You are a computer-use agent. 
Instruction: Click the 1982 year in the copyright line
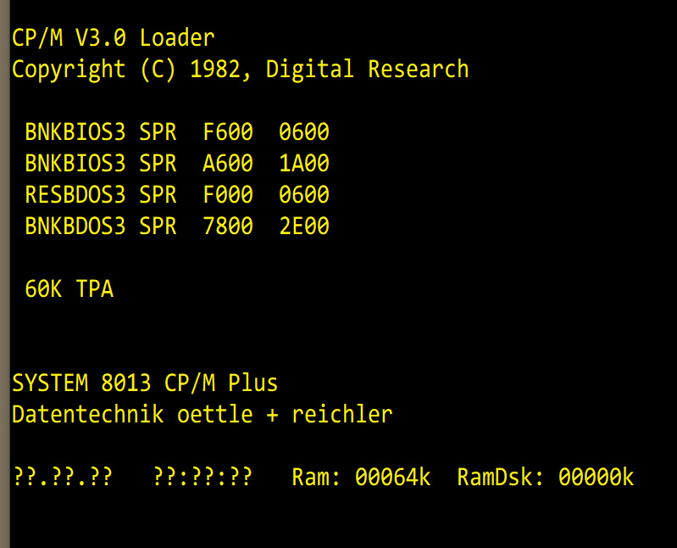coord(215,69)
